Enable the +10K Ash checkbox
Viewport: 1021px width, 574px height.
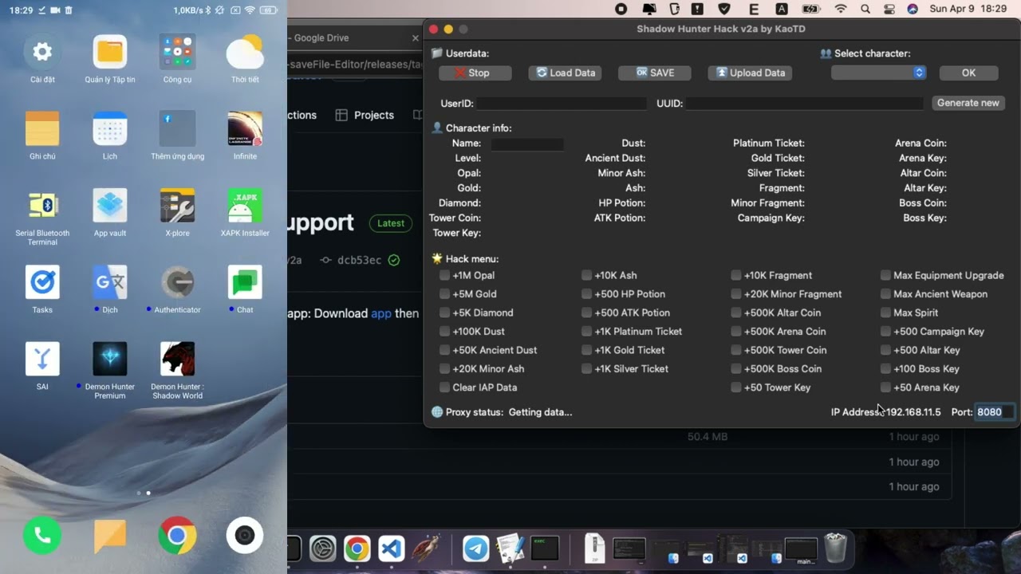[586, 275]
